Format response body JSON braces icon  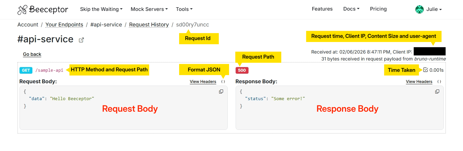439,82
